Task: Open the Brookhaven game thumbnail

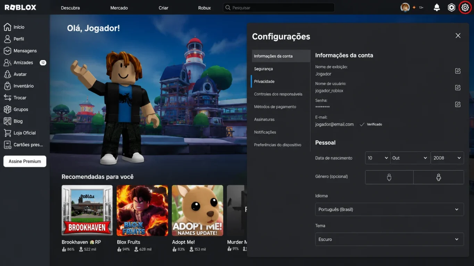Action: 87,211
